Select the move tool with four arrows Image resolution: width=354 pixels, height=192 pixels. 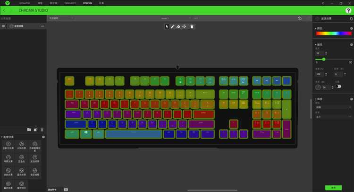tap(184, 26)
